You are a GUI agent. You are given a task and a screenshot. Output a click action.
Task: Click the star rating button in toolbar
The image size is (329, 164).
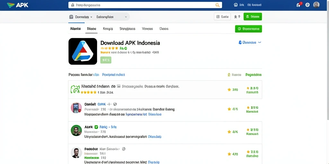(237, 17)
